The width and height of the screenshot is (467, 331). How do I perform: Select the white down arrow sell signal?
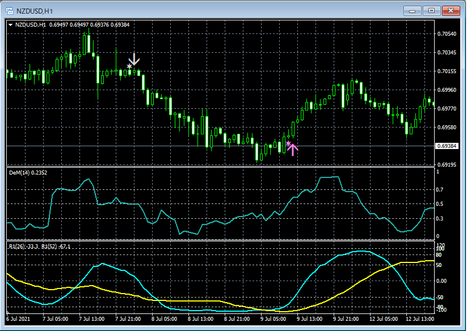pos(134,59)
